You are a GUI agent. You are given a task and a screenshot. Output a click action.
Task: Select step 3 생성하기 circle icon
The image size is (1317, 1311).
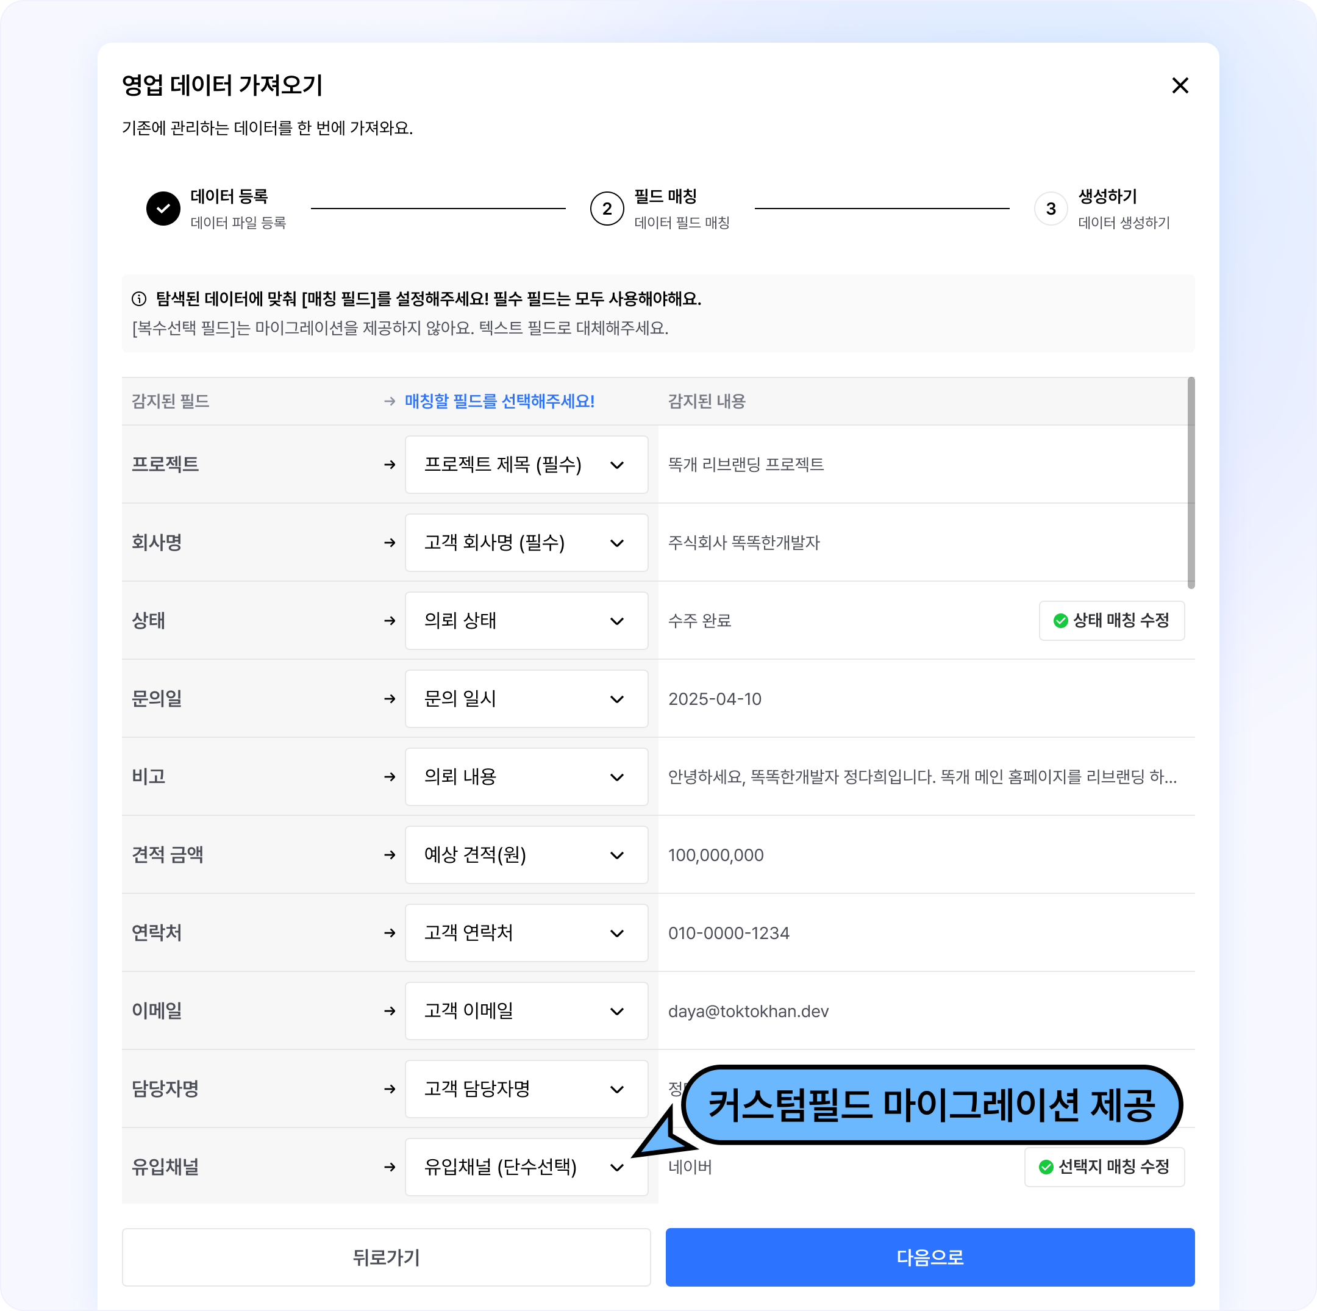click(x=1051, y=209)
